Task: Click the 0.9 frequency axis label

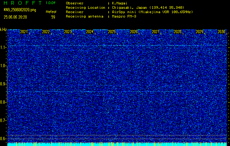Action: [3, 84]
